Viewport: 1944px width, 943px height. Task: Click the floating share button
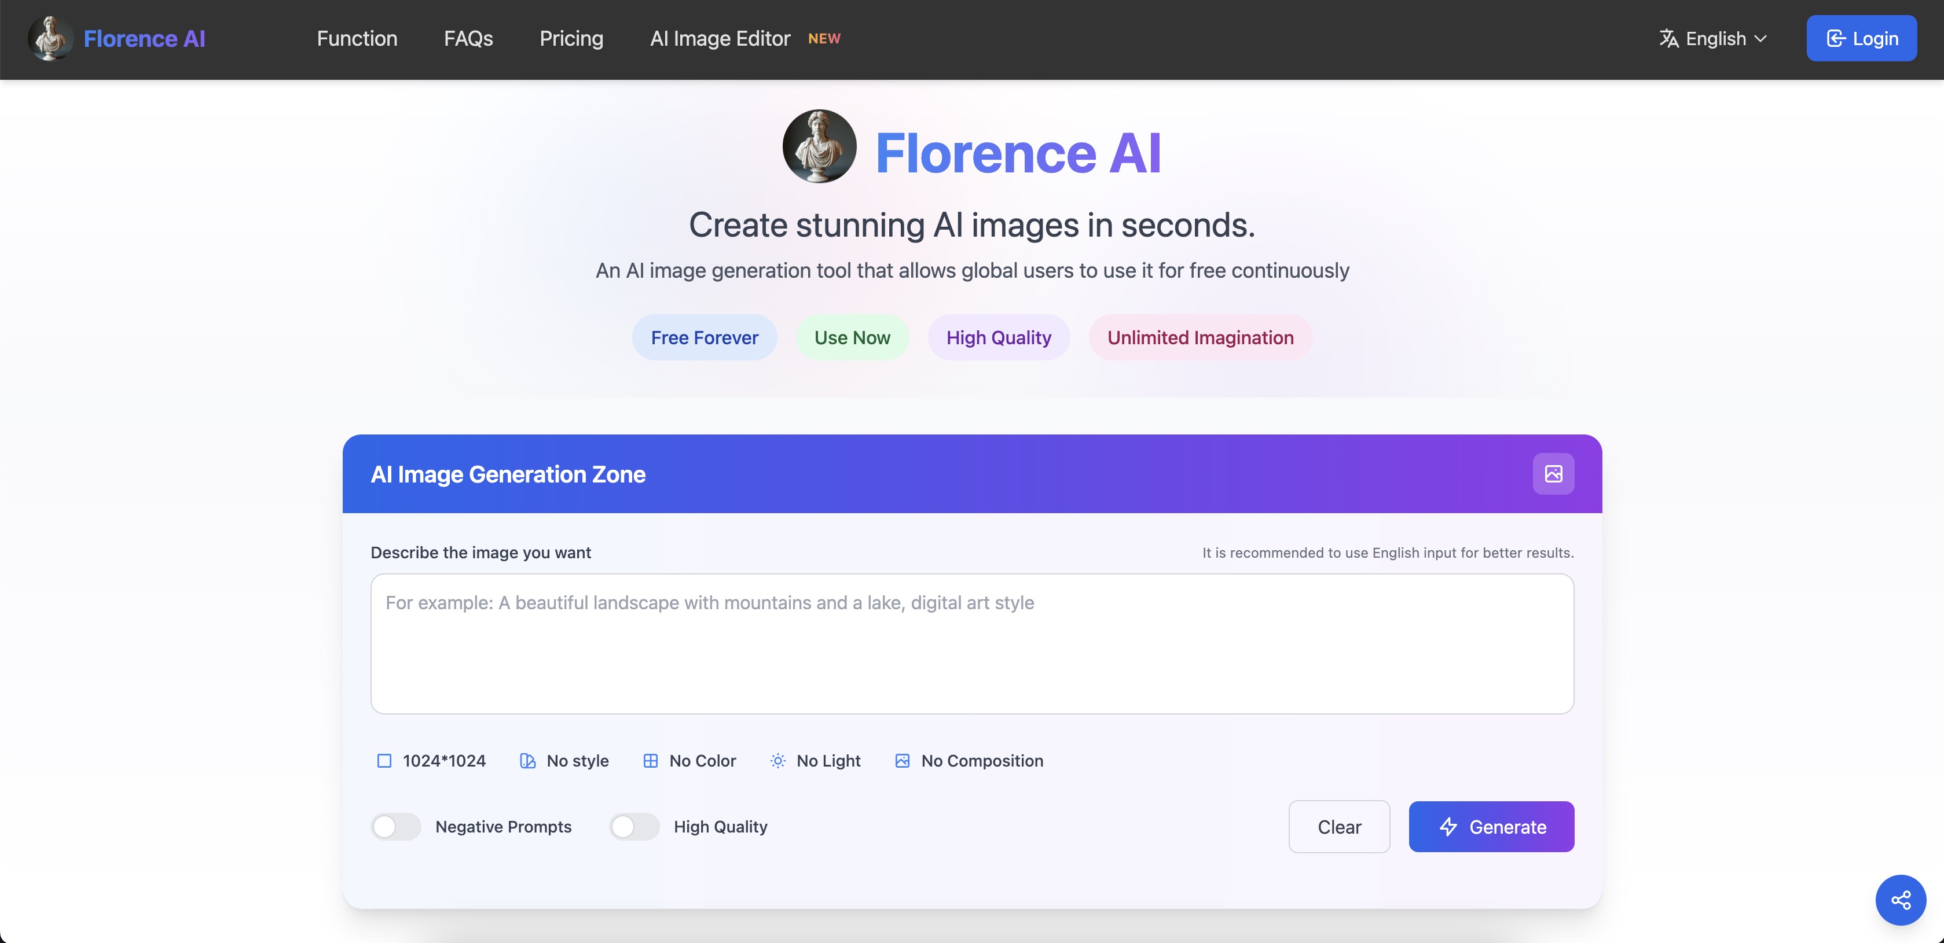(x=1900, y=899)
